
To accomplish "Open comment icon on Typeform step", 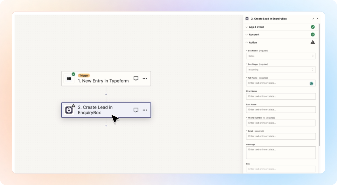I will pos(136,79).
